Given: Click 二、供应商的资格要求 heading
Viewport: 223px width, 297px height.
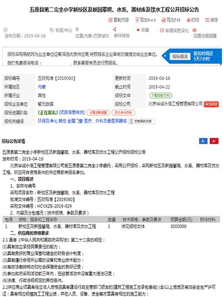Looking at the screenshot, I should pos(30,233).
